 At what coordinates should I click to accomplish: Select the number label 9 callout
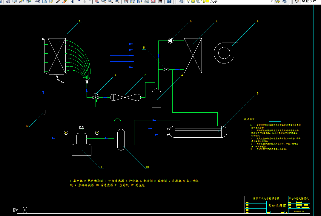tap(257, 93)
